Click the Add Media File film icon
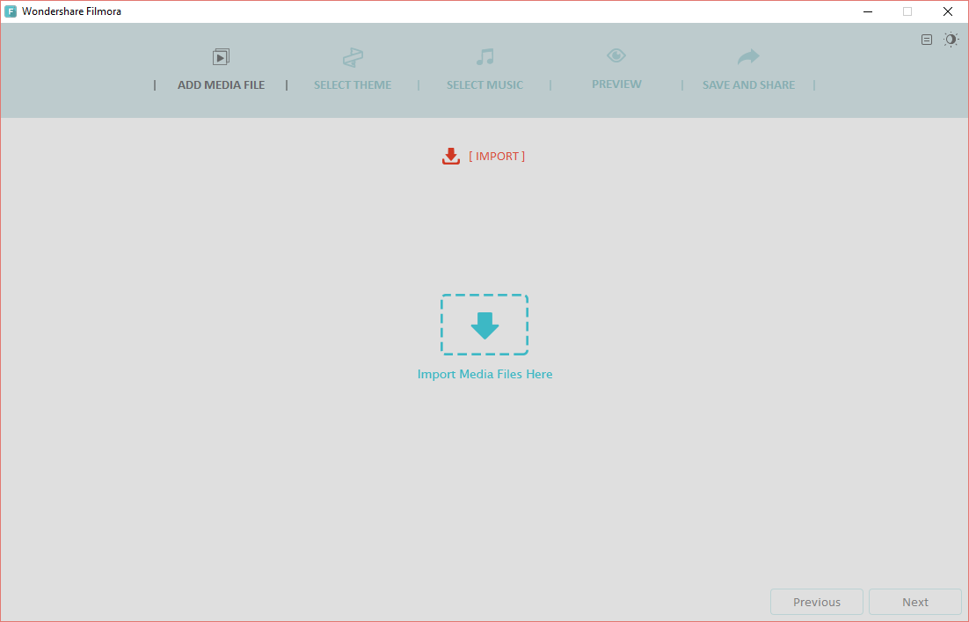 click(221, 57)
